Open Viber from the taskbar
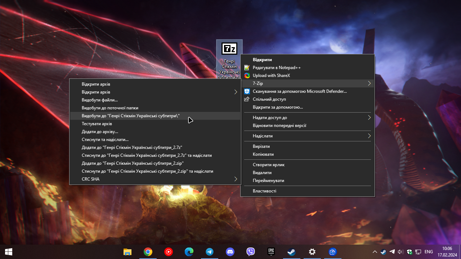Viewport: 461px width, 259px height. click(251, 252)
